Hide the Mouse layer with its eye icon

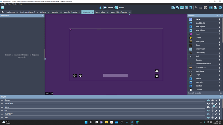(x=208, y=100)
